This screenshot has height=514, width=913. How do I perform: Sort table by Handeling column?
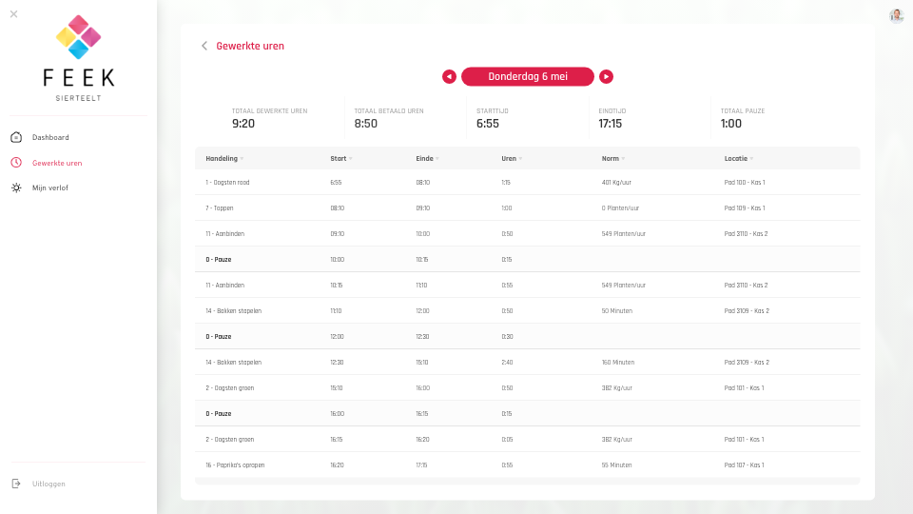[x=223, y=158]
